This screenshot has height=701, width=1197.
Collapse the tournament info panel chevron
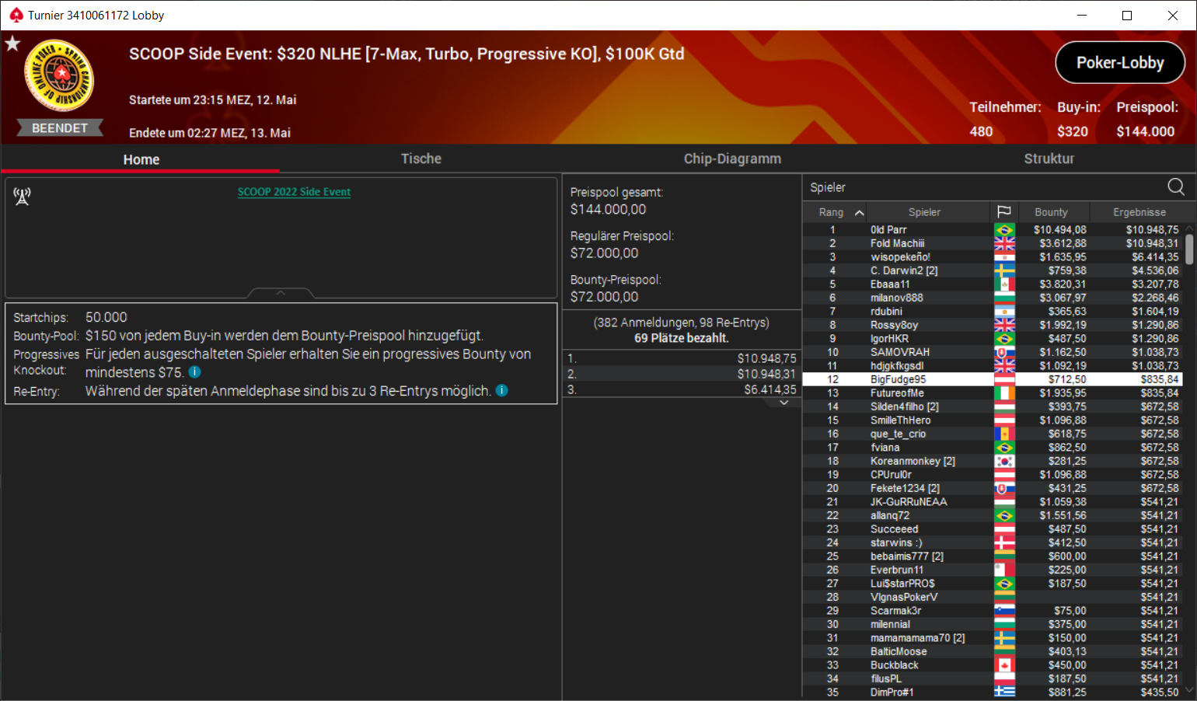pos(281,293)
